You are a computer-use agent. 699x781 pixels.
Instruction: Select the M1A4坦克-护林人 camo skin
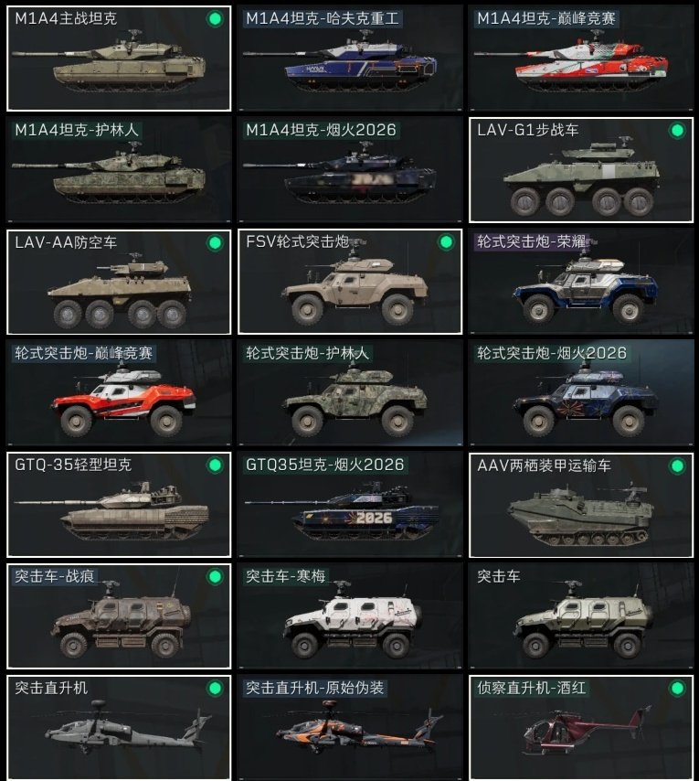119,170
